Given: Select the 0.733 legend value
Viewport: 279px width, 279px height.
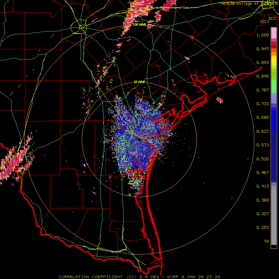Looking at the screenshot, I should 263,104.
